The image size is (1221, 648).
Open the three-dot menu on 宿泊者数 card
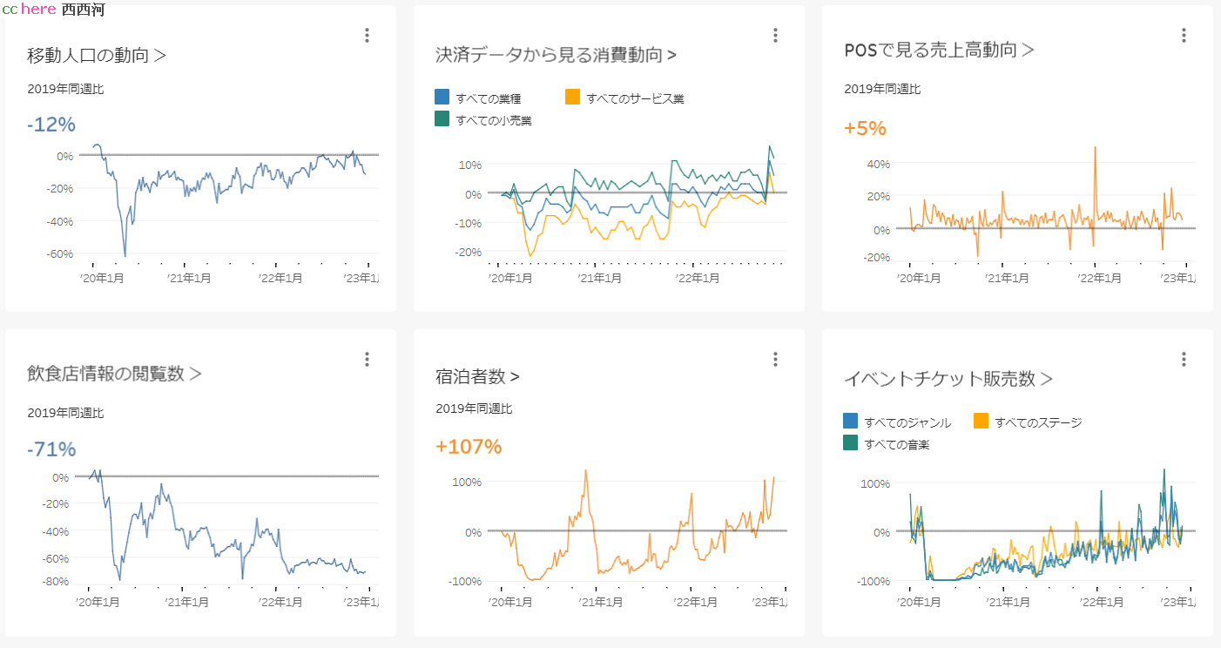[x=775, y=359]
